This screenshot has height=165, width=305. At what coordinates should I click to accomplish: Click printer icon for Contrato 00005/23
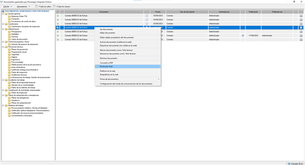pyautogui.click(x=301, y=16)
